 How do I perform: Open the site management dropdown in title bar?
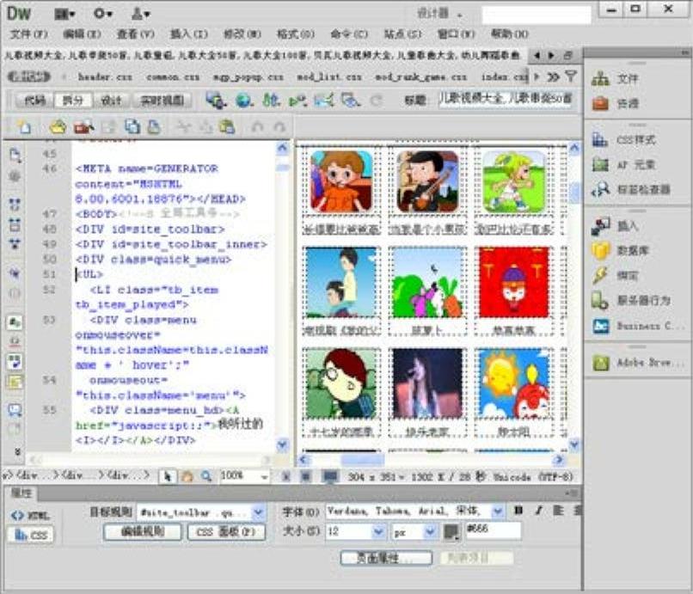[x=140, y=14]
